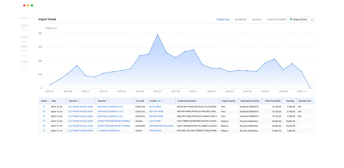Open LIGHT BEER product link
344x168 pixels.
(x=155, y=121)
